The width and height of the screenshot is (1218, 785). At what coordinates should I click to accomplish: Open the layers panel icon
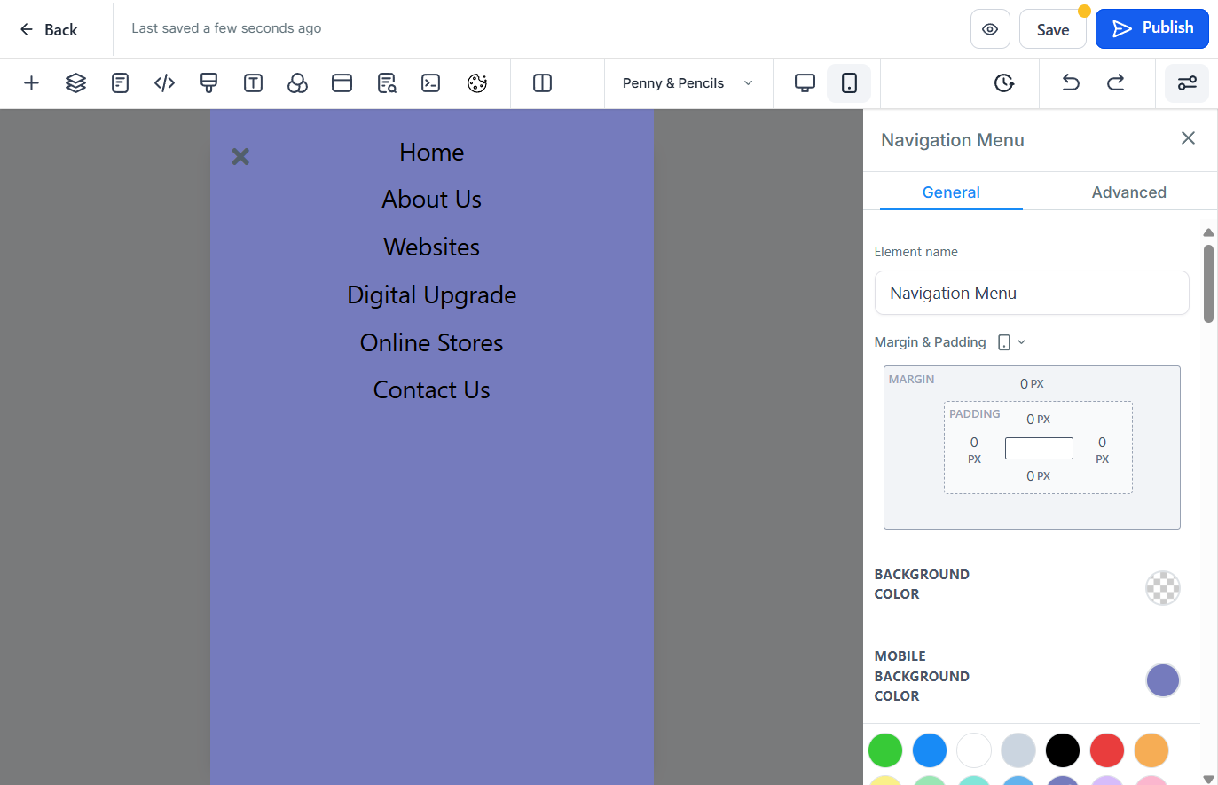[75, 83]
